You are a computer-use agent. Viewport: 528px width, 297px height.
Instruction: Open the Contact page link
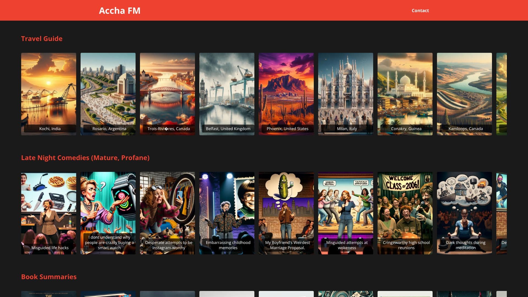[x=420, y=10]
